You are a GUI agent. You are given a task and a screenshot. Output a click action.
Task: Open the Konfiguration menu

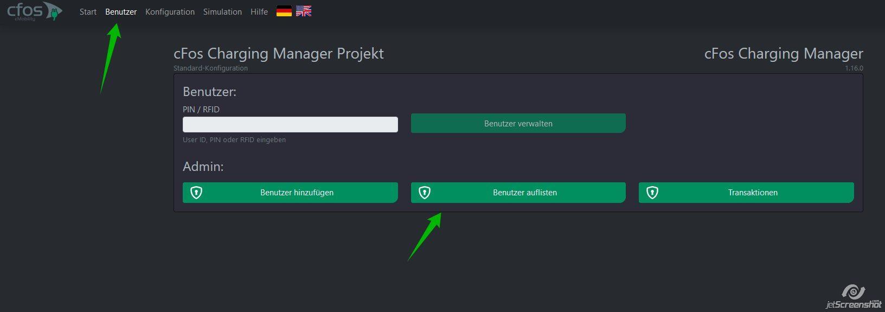pos(170,12)
